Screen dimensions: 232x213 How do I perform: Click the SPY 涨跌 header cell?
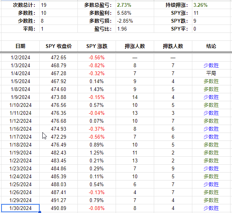[97, 46]
